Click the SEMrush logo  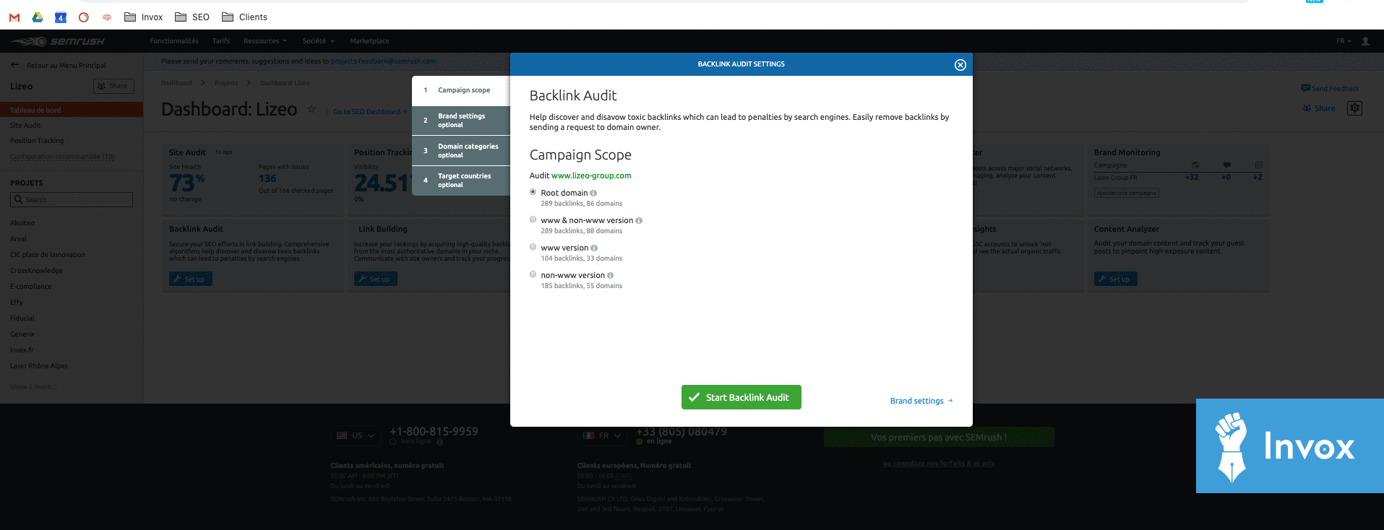59,41
